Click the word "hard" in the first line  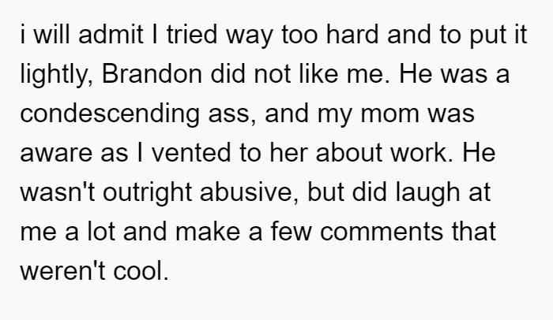point(352,35)
